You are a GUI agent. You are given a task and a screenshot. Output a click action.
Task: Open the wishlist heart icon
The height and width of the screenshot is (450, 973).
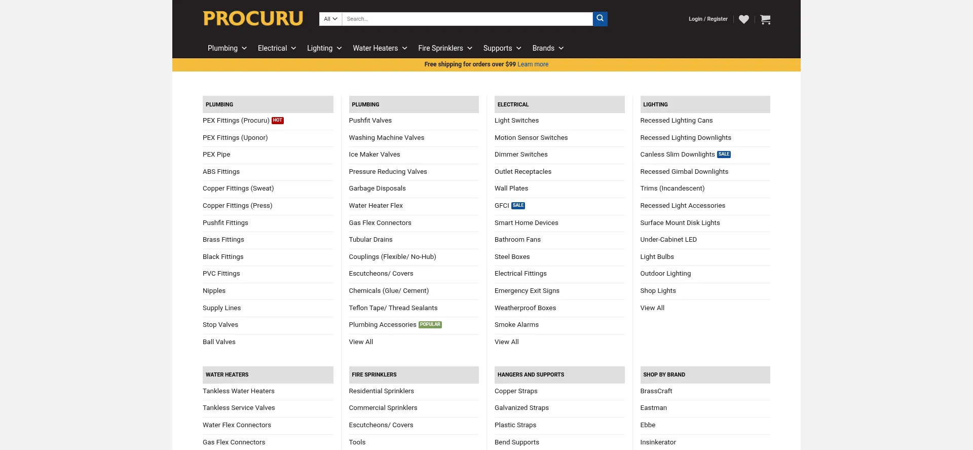(743, 19)
